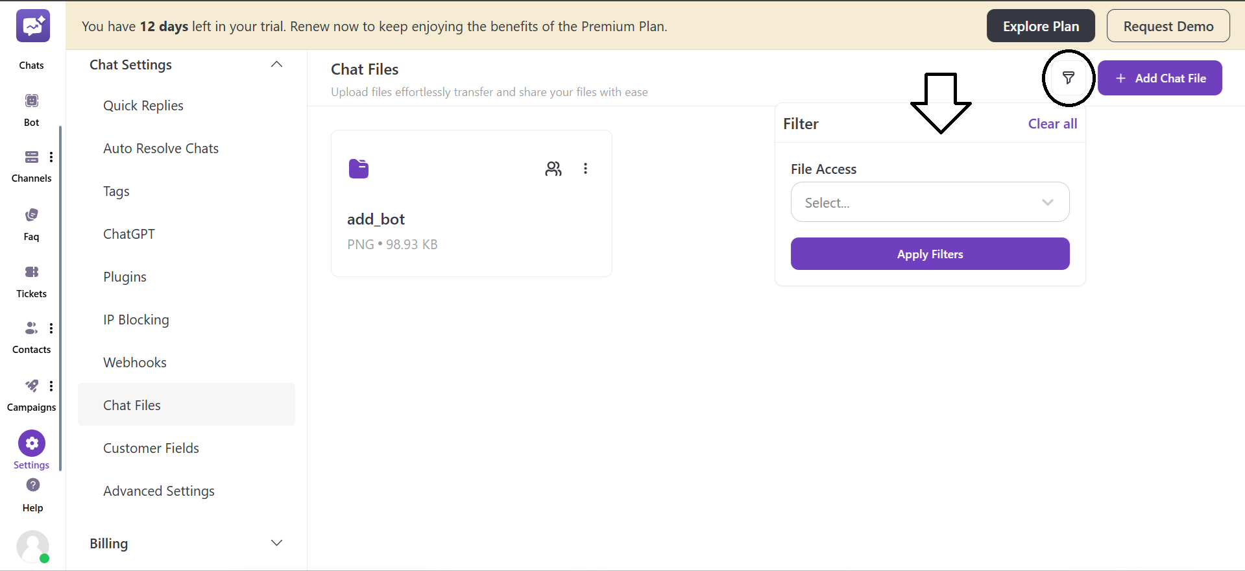
Task: Open the Bot section icon
Action: (32, 101)
